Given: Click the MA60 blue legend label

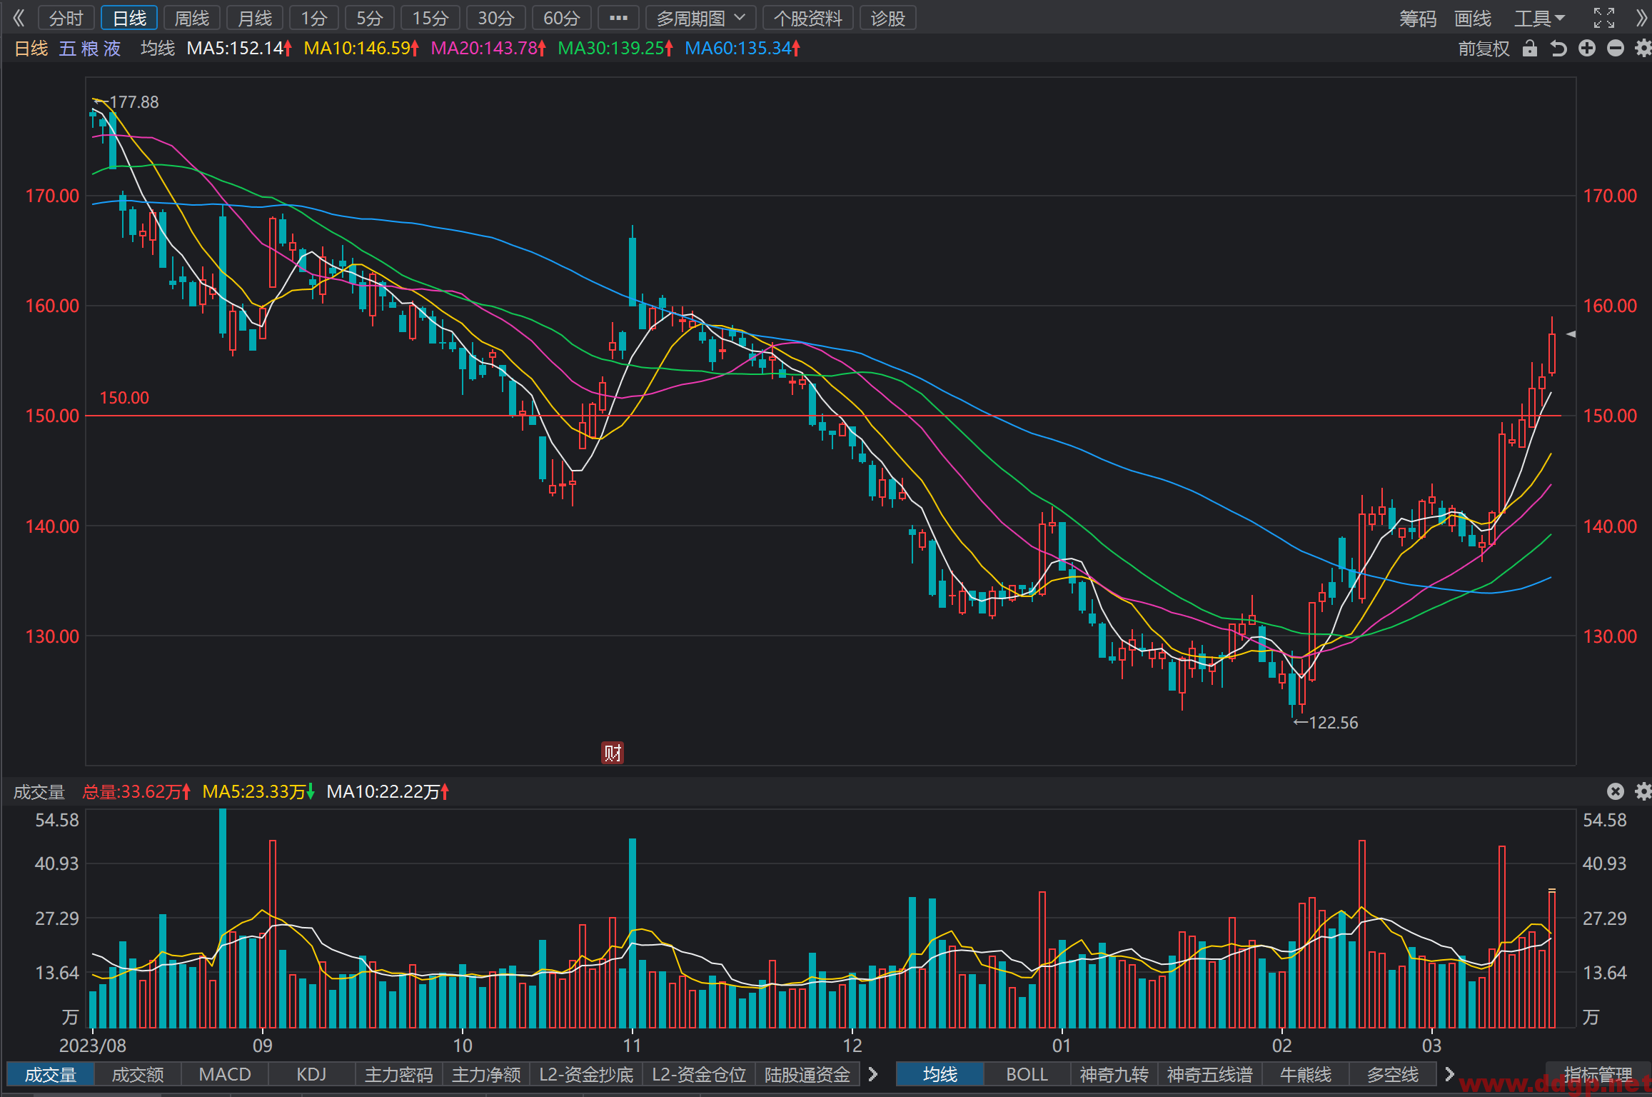Looking at the screenshot, I should click(742, 49).
